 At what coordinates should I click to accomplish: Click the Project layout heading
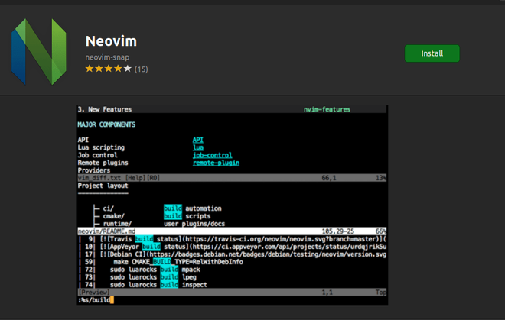pyautogui.click(x=103, y=186)
